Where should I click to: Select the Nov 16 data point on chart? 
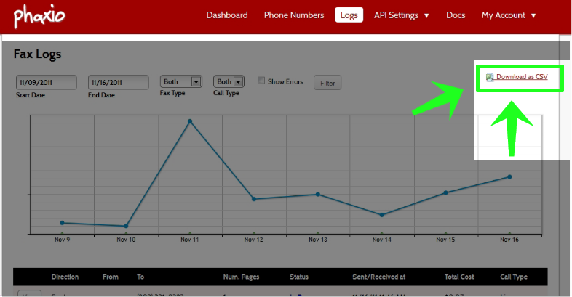click(x=509, y=176)
